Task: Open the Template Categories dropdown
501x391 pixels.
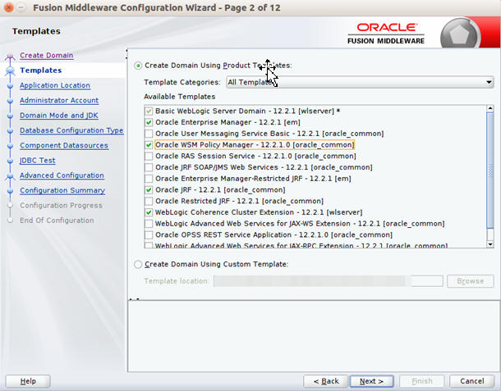Action: [x=360, y=82]
